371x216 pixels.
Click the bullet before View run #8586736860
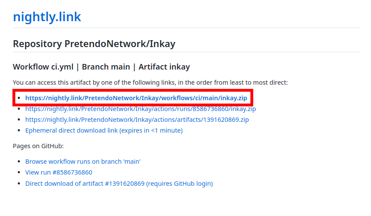point(19,172)
